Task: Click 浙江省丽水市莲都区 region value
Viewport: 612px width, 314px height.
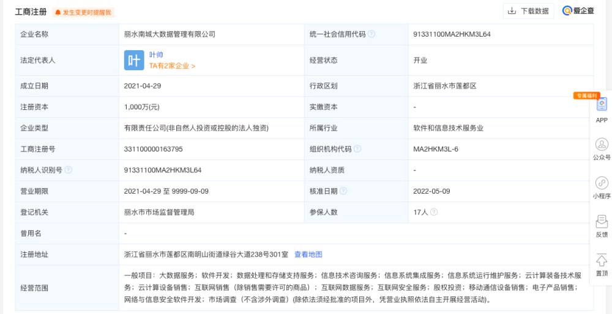Action: [445, 86]
